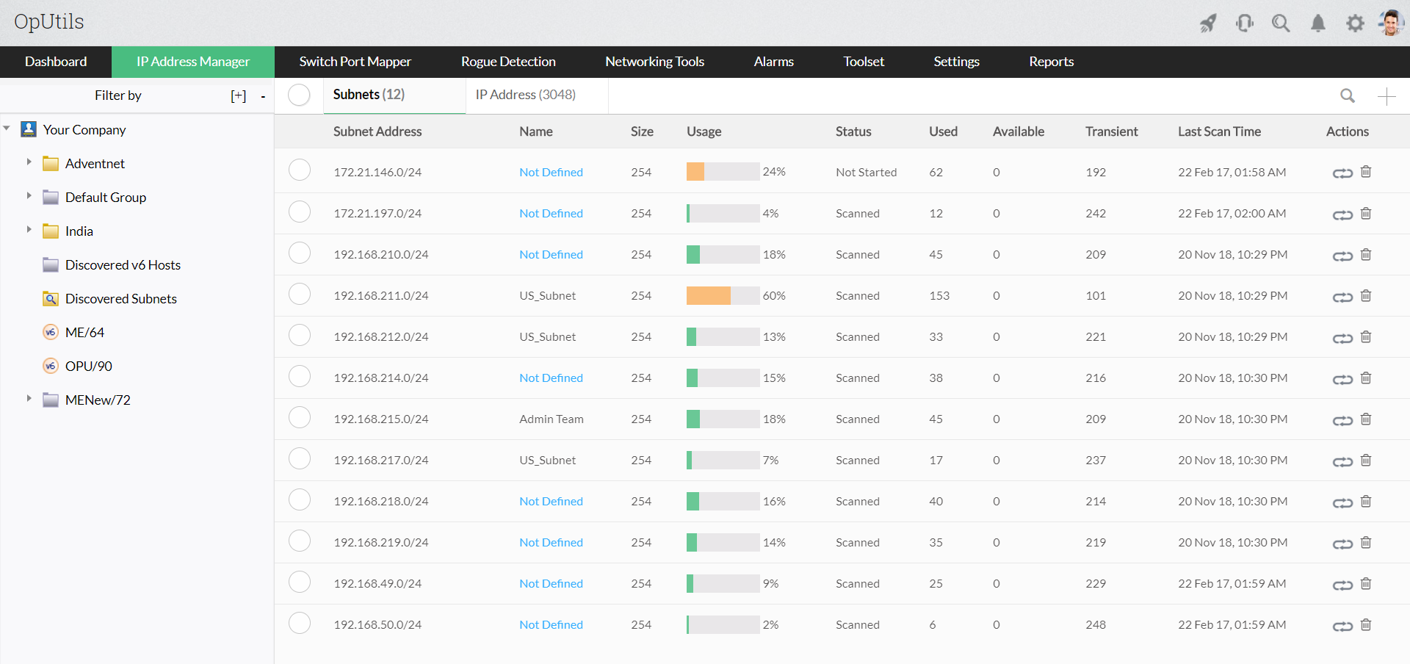1410x664 pixels.
Task: Click the rocket quick-launch icon
Action: point(1207,24)
